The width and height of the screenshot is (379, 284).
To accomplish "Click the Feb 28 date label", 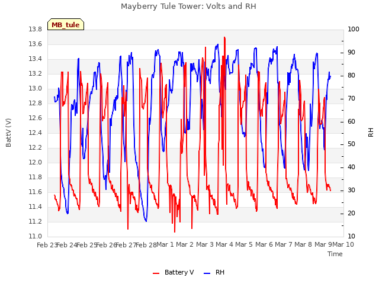I will 146,245.
